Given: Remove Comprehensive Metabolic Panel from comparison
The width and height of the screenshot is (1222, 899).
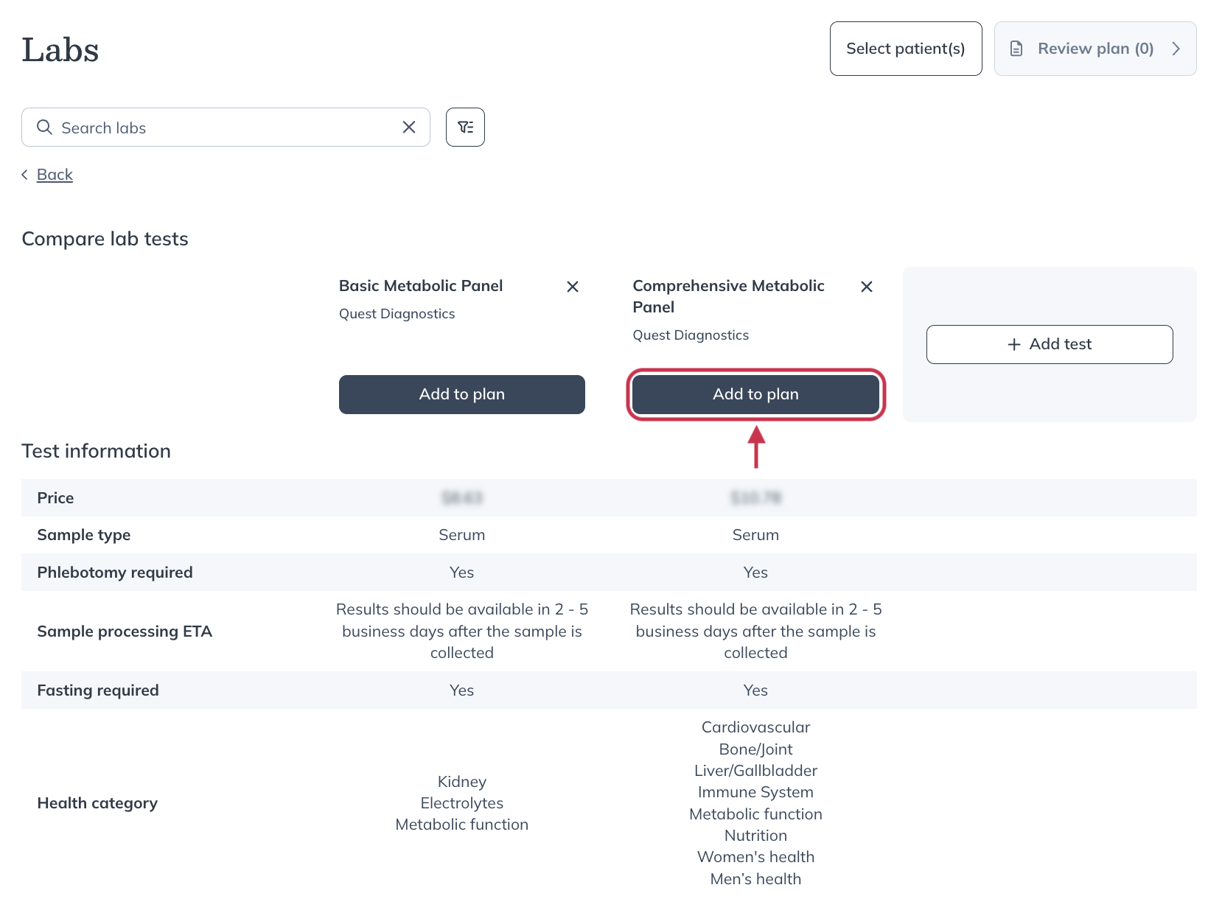Looking at the screenshot, I should (866, 287).
